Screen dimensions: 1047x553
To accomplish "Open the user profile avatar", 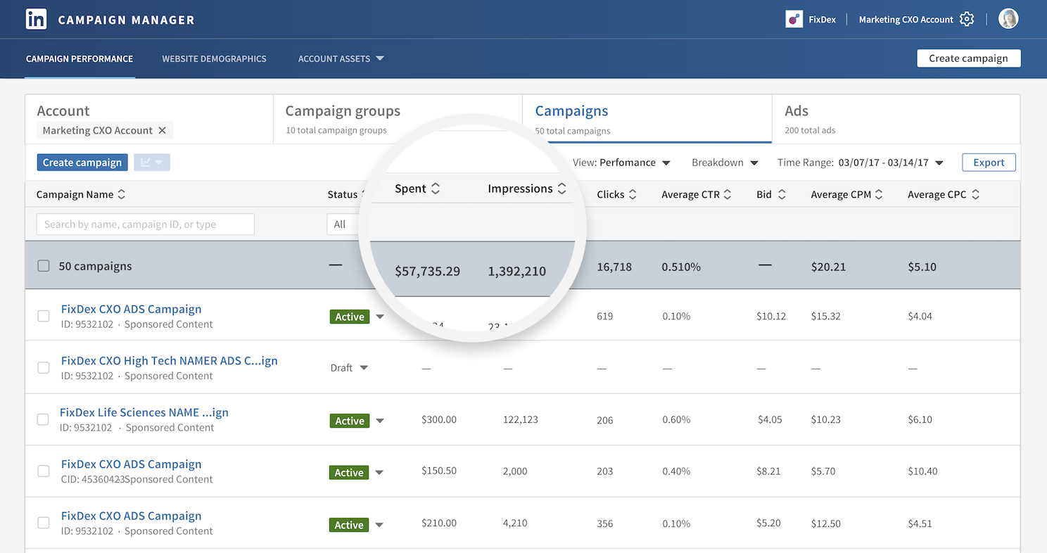I will pos(1008,19).
